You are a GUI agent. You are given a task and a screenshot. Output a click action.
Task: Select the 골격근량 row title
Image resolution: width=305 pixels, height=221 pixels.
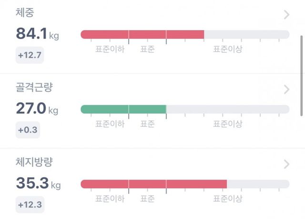coord(34,88)
